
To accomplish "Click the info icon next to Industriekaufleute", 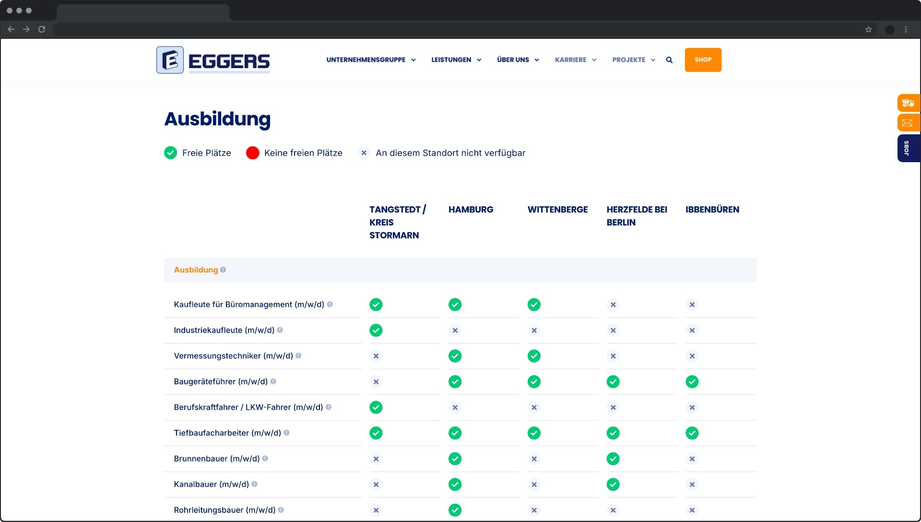I will 281,330.
